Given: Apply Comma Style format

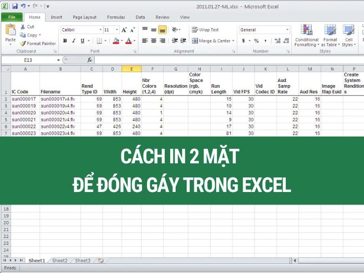Looking at the screenshot, I should pyautogui.click(x=265, y=41).
